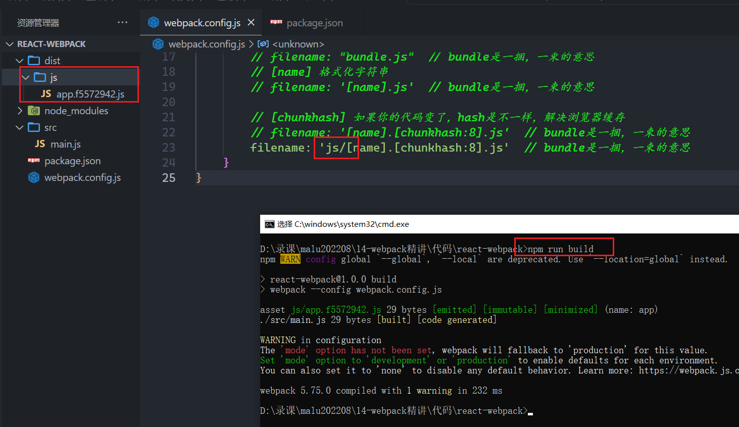Select the src folder label
Screen dimensions: 739x427
pos(51,127)
